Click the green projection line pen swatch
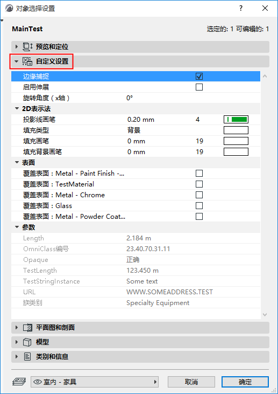This screenshot has height=394, width=278. point(236,120)
